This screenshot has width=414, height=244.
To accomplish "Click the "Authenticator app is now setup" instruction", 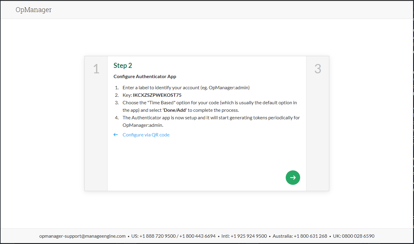I will pos(211,118).
